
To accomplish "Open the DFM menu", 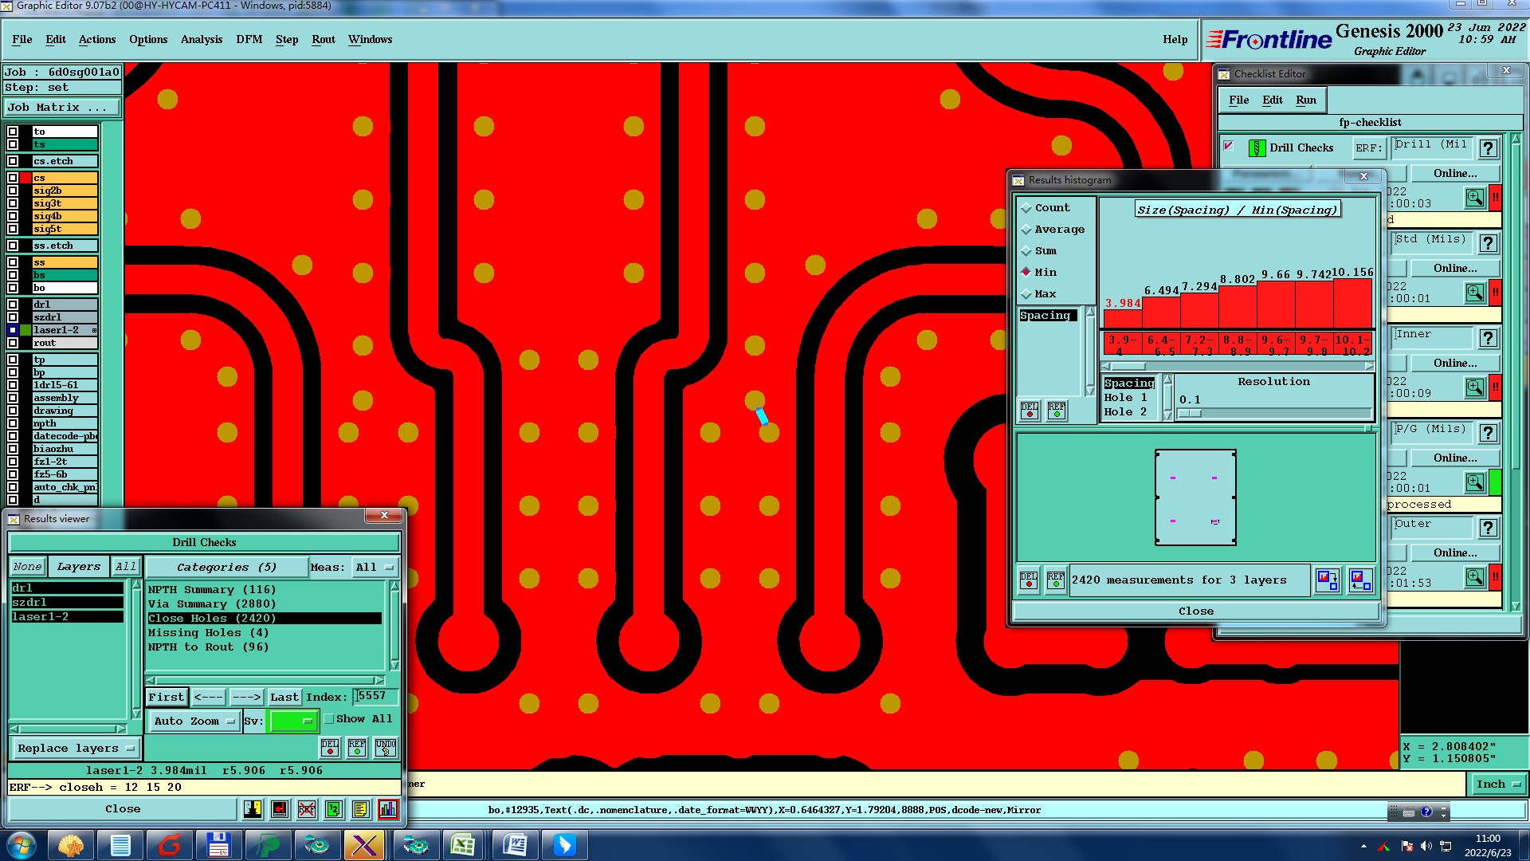I will pyautogui.click(x=249, y=39).
